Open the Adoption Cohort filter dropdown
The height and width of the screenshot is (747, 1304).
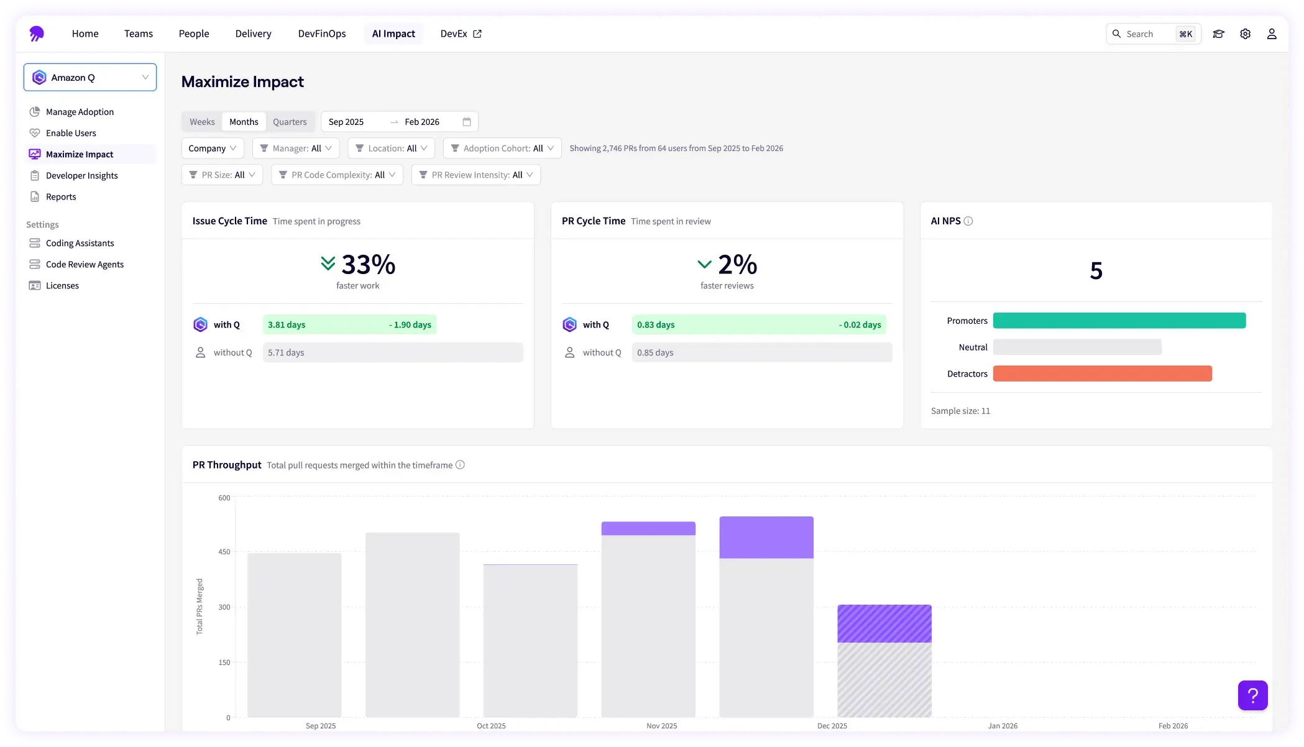[x=502, y=148]
